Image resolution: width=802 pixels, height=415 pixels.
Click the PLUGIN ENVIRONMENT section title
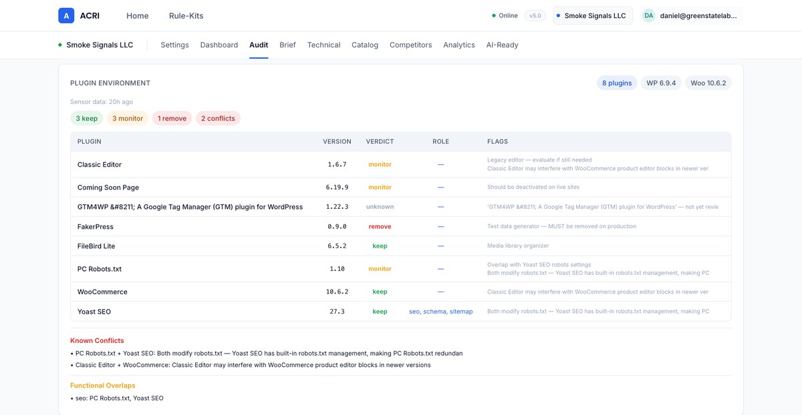tap(110, 83)
